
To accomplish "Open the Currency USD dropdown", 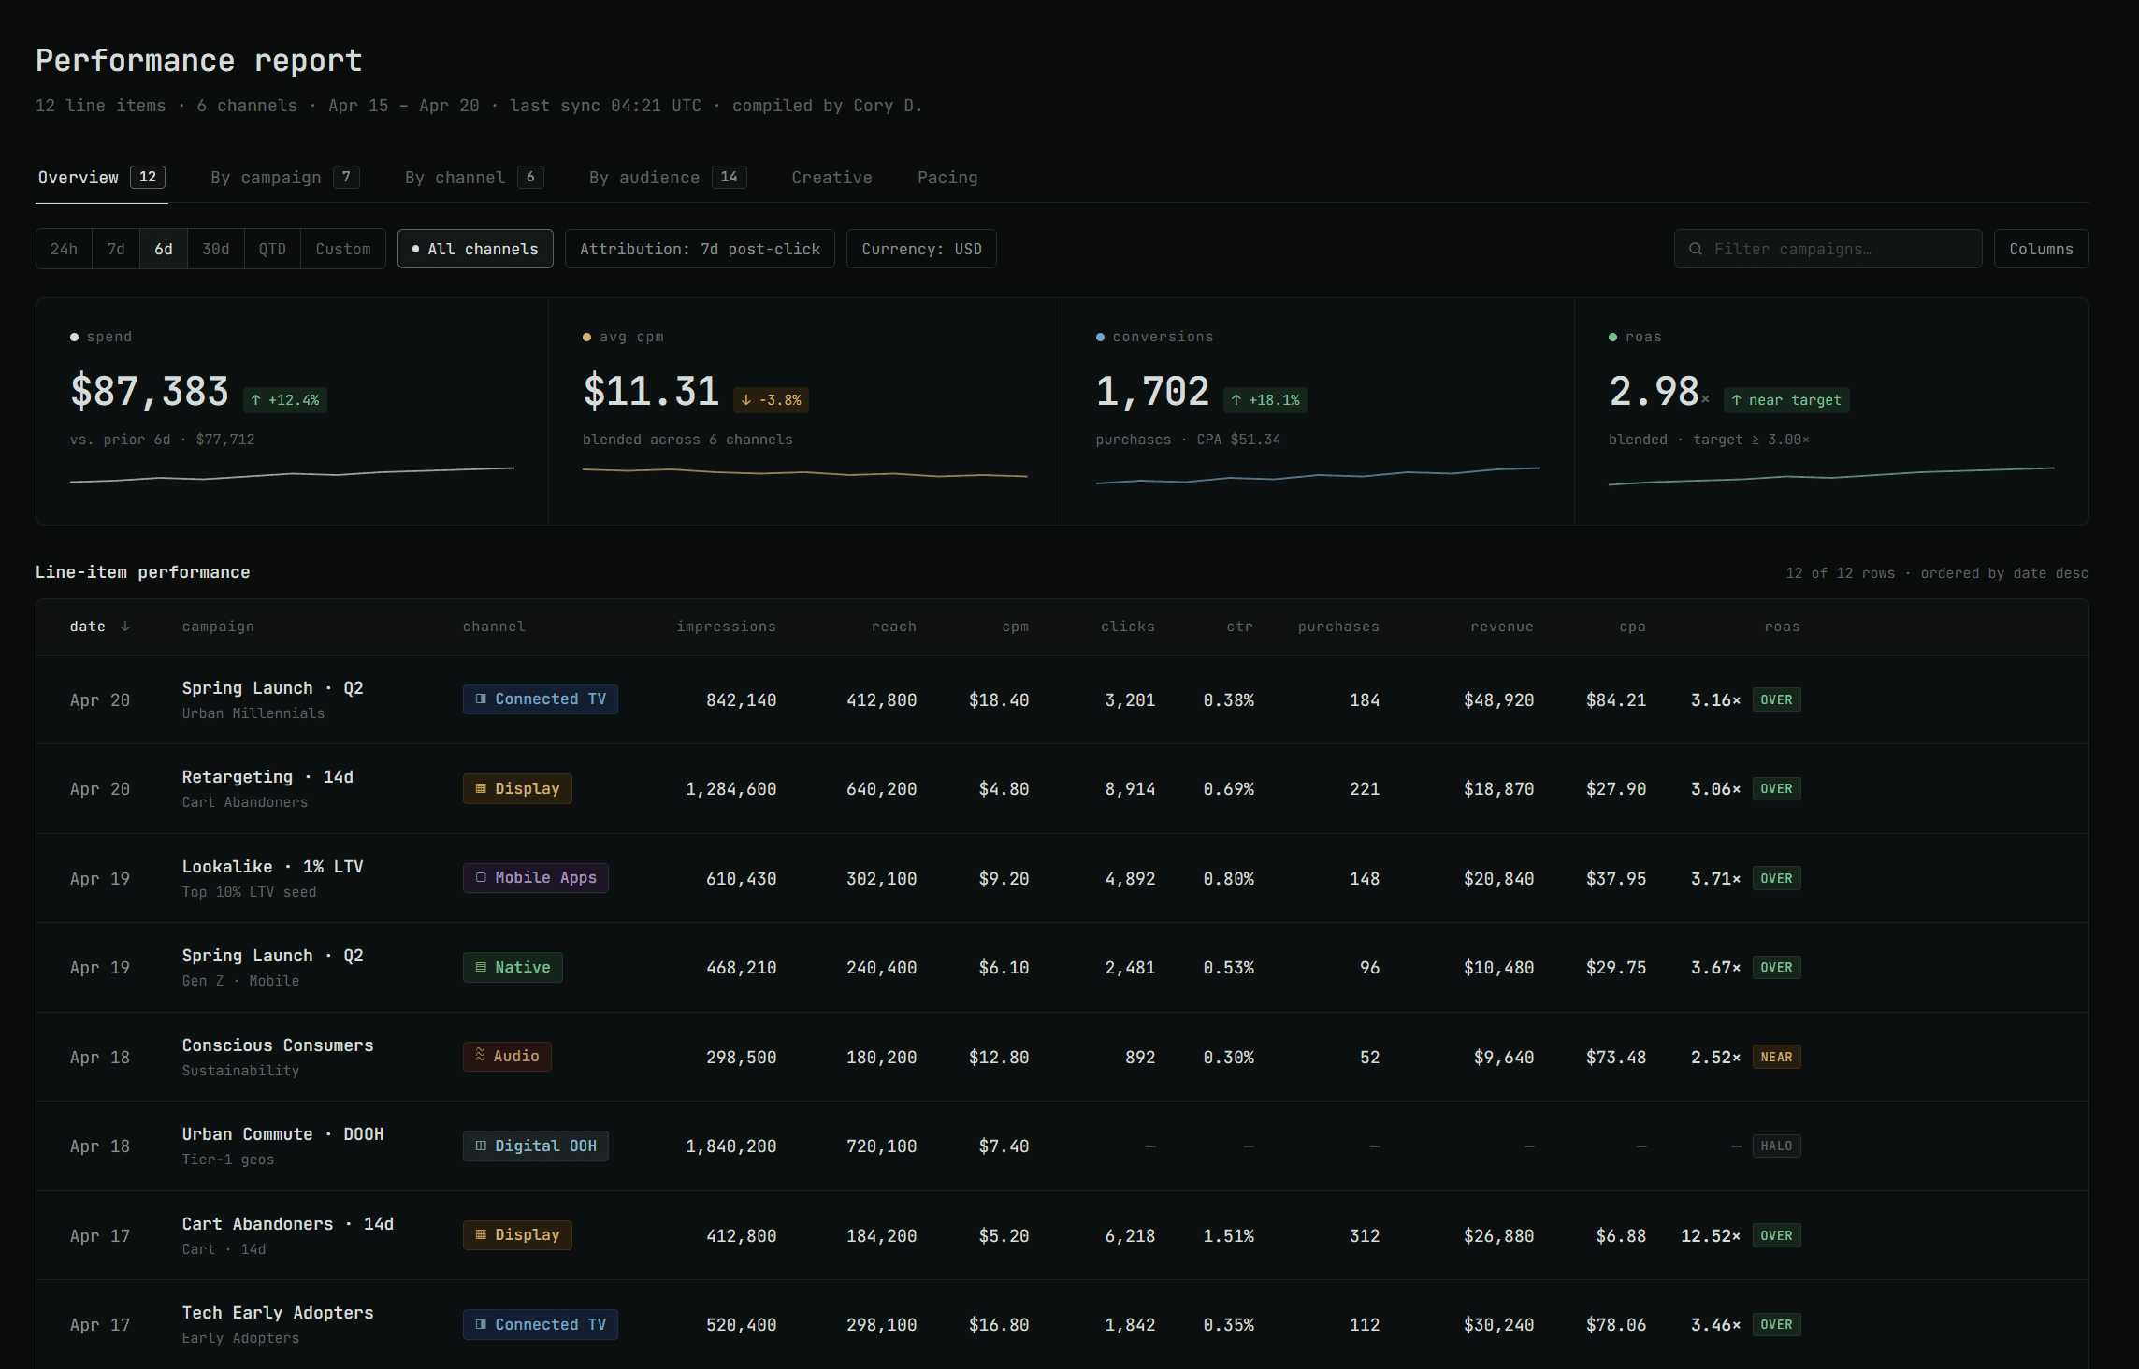I will [x=921, y=249].
